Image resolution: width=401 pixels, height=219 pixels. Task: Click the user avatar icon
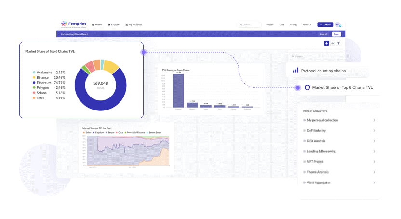(x=338, y=24)
